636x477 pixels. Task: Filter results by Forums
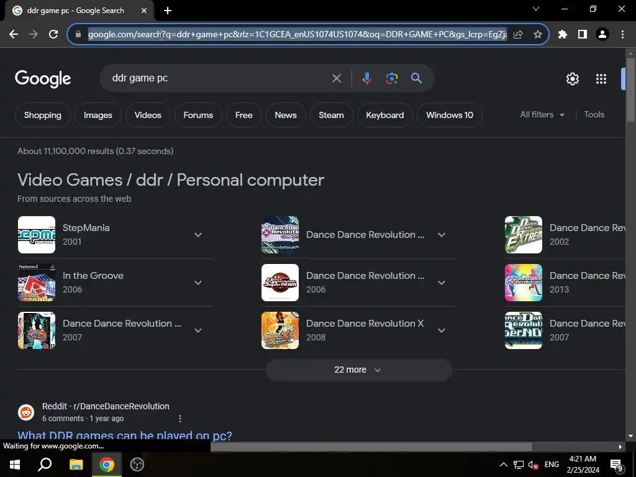point(198,115)
